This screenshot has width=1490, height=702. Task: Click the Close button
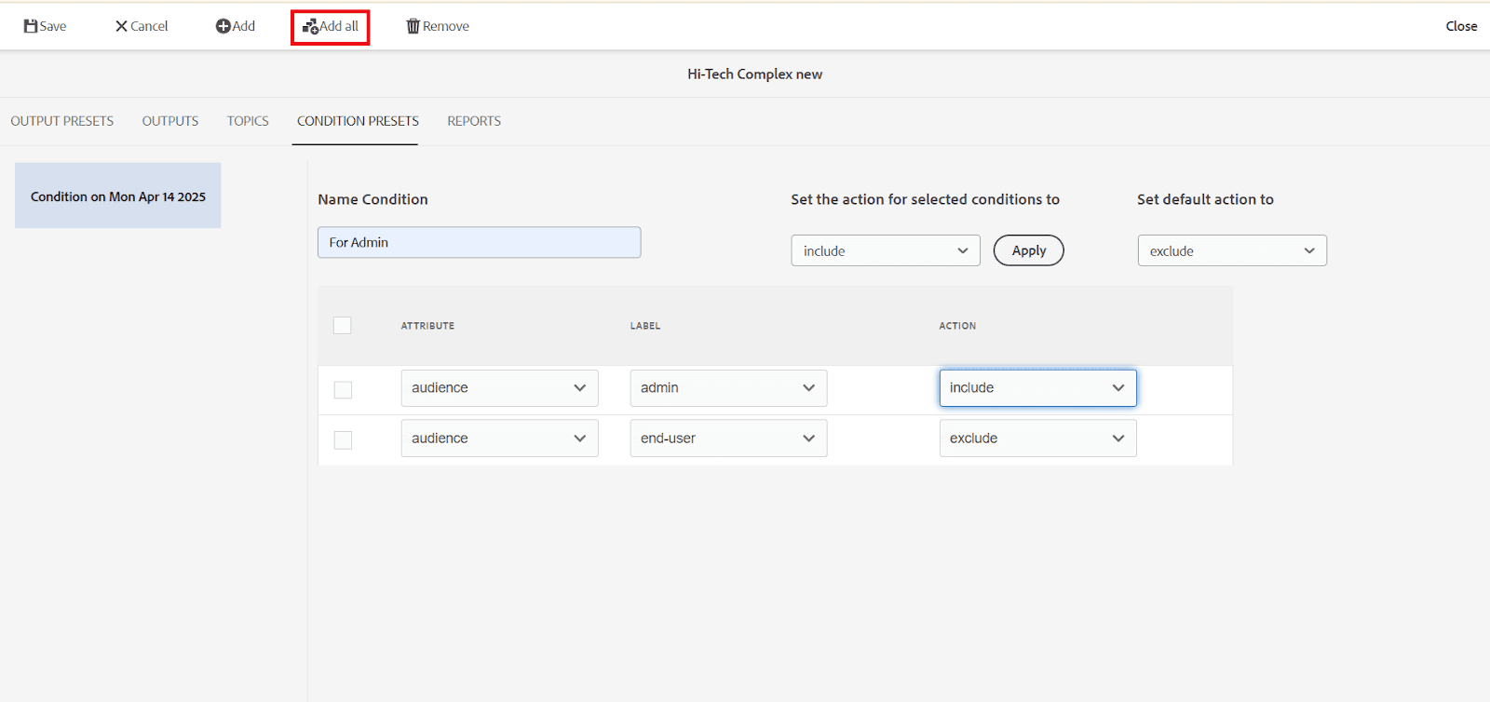tap(1460, 26)
